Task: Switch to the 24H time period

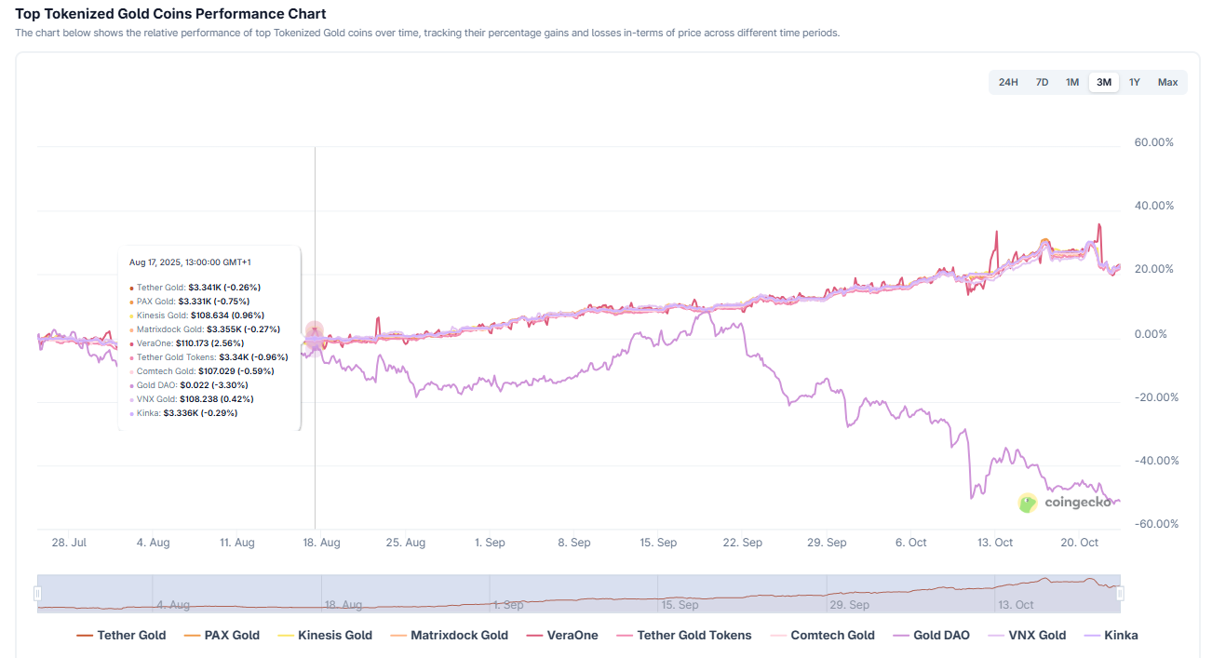Action: click(1008, 82)
